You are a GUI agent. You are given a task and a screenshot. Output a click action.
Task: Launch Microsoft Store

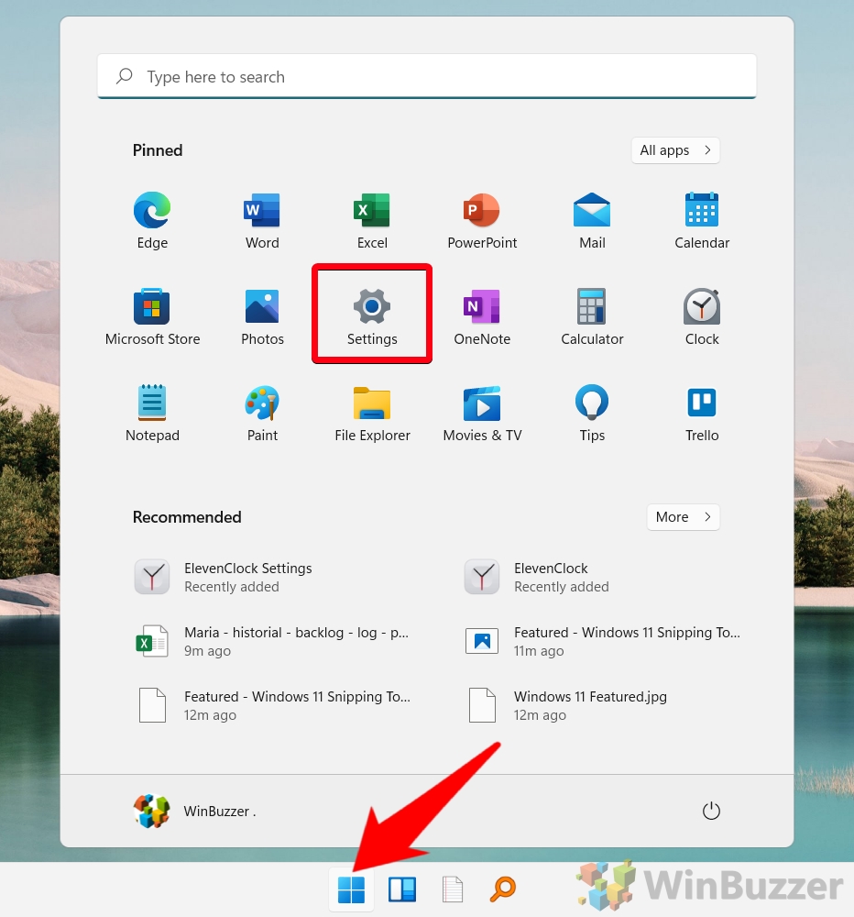(x=152, y=317)
